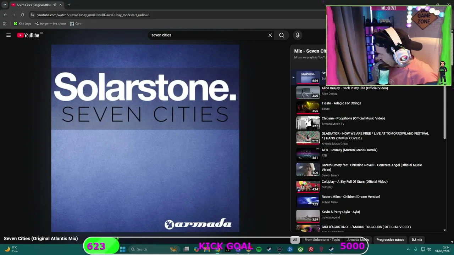Expand the Chrome tab search dropdown
Viewport: 454px width, 255px height.
[5, 5]
